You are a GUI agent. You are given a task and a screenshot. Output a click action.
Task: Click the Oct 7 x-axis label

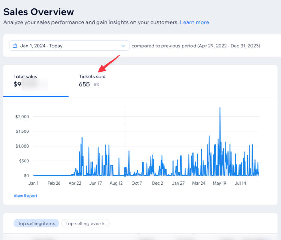coord(137,183)
